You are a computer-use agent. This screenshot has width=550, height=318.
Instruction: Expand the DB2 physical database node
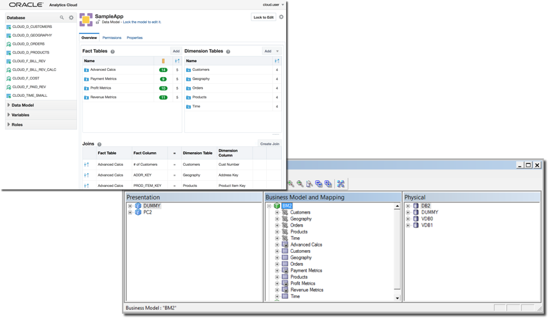[408, 206]
